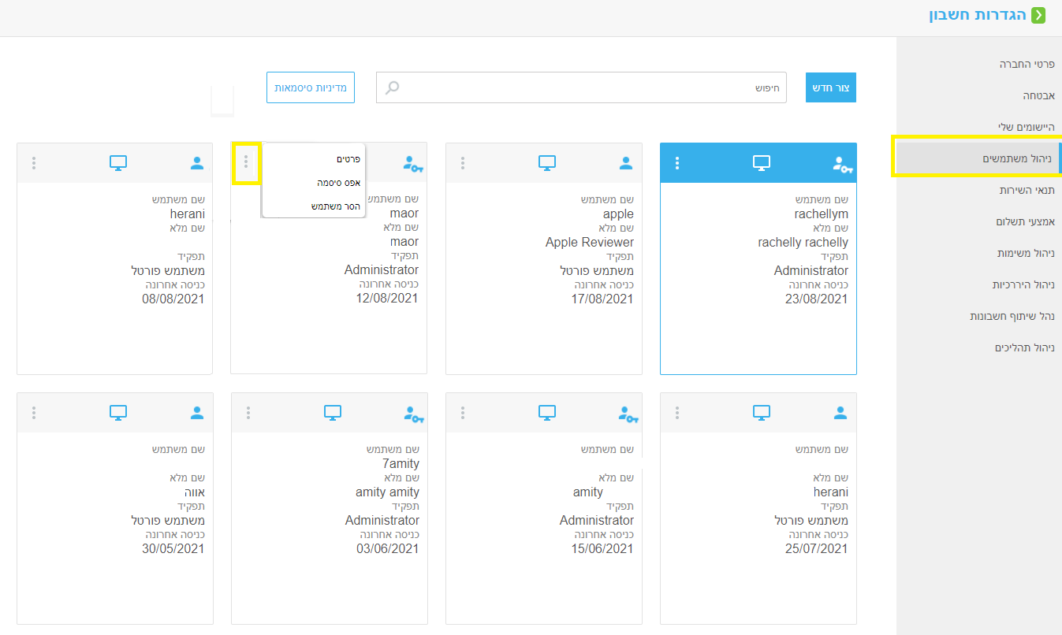Click the last login date 17/08/2021
Viewport: 1062px width, 635px height.
[602, 299]
